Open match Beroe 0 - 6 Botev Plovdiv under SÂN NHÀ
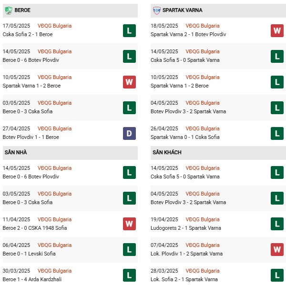The height and width of the screenshot is (285, 286). pos(31,177)
